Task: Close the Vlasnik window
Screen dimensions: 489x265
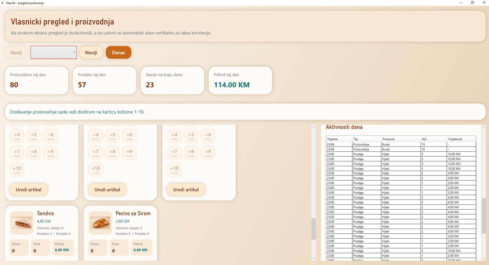Action: click(484, 3)
